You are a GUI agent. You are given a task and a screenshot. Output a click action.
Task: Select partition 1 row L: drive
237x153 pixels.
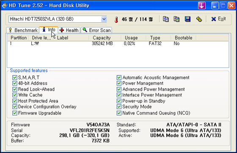[x=118, y=43]
